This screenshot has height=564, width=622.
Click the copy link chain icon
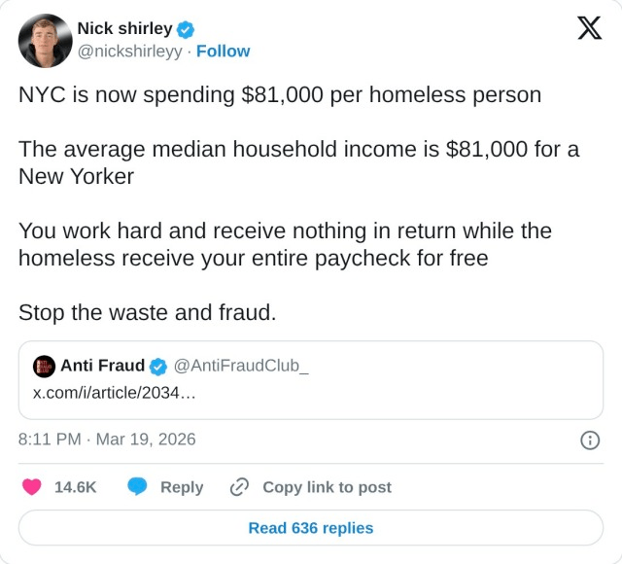point(240,487)
